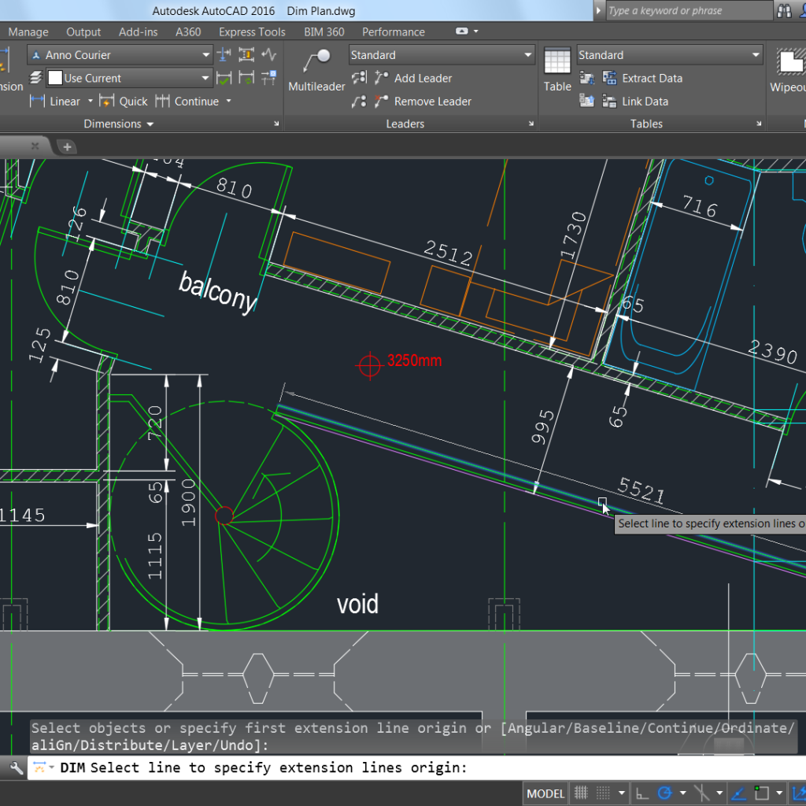Toggle the MODEL space button
The width and height of the screenshot is (806, 806).
[546, 793]
